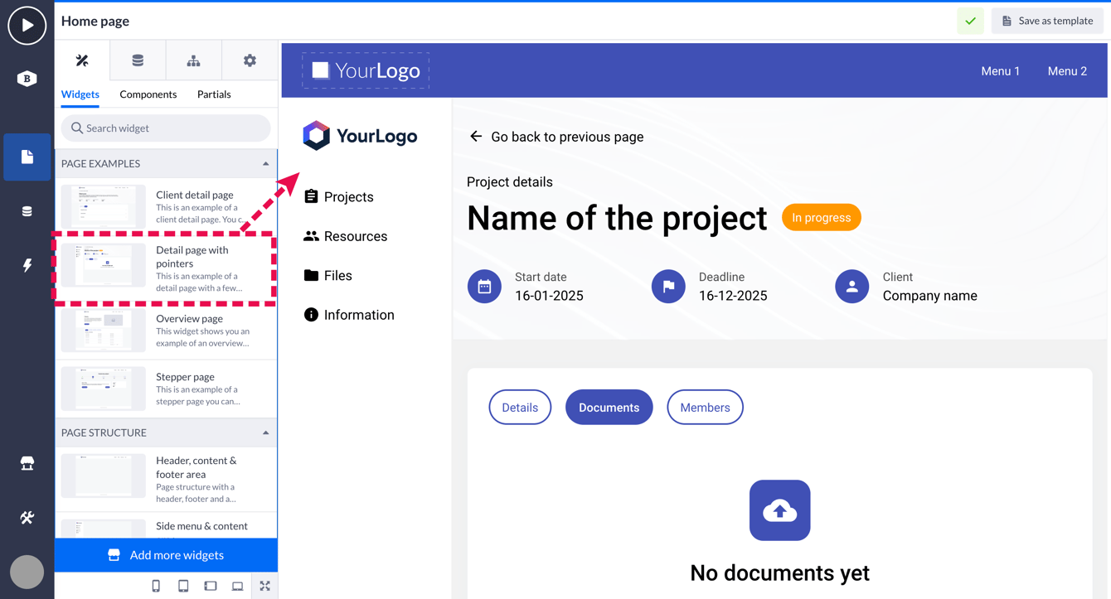1111x599 pixels.
Task: Open the database panel icon beside Widgets
Action: [137, 60]
